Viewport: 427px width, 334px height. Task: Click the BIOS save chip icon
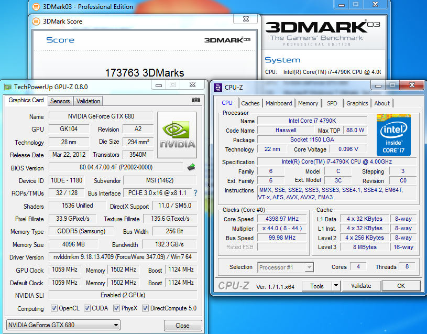tap(192, 168)
